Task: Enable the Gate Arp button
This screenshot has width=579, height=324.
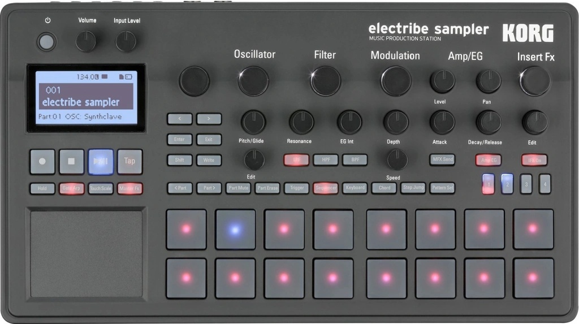Action: (72, 188)
